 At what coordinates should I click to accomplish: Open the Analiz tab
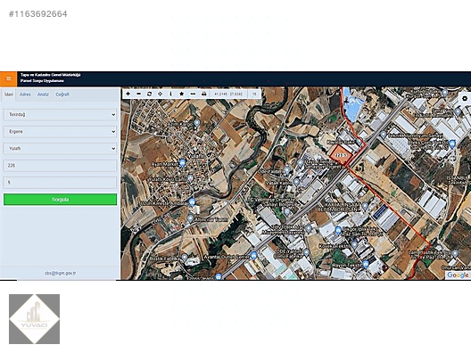43,94
